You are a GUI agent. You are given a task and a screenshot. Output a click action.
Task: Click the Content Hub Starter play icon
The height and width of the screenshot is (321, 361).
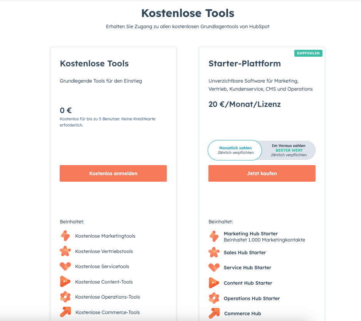pyautogui.click(x=214, y=283)
